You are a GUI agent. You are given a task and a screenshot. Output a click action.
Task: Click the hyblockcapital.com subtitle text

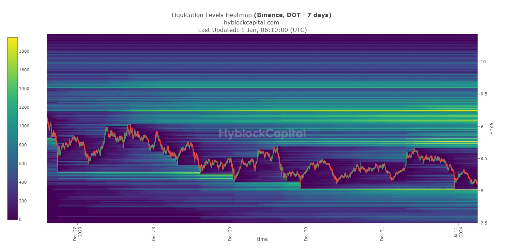point(251,22)
